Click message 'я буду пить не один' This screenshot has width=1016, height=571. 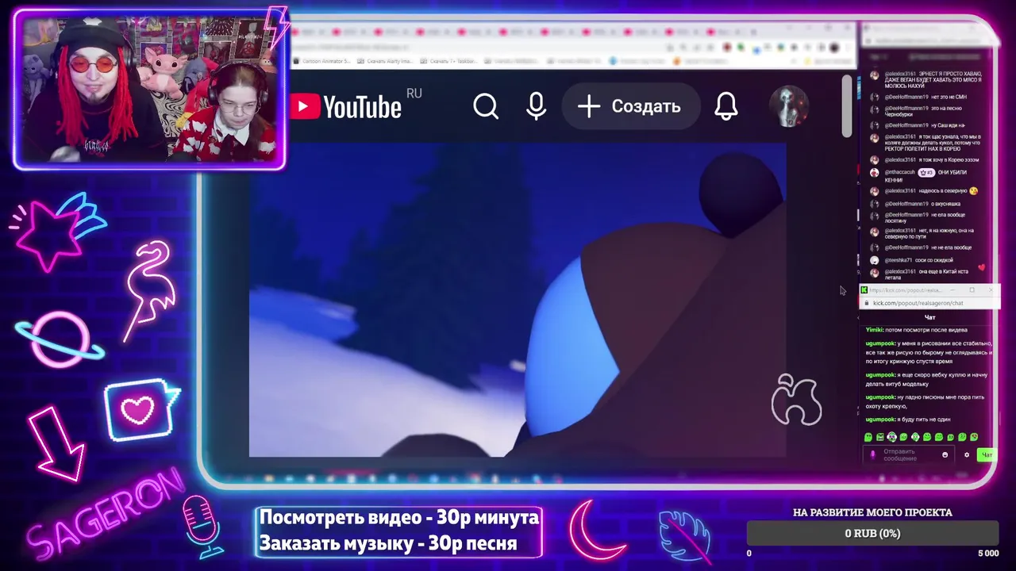click(924, 419)
